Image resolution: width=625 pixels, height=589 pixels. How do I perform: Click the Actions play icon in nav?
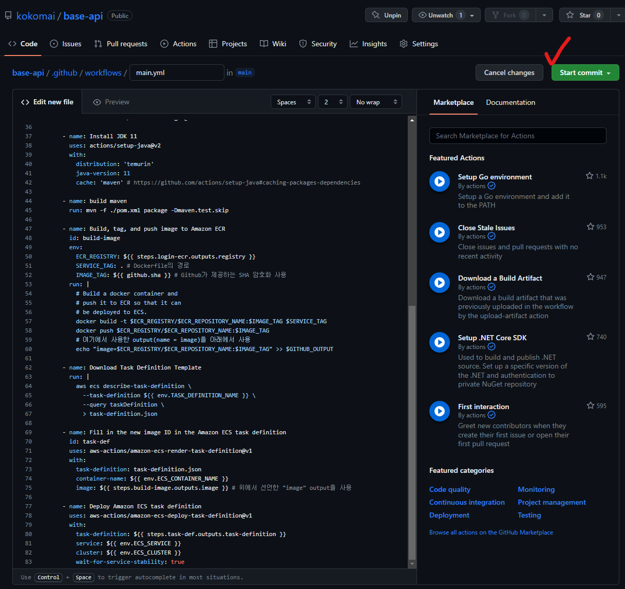(x=164, y=44)
